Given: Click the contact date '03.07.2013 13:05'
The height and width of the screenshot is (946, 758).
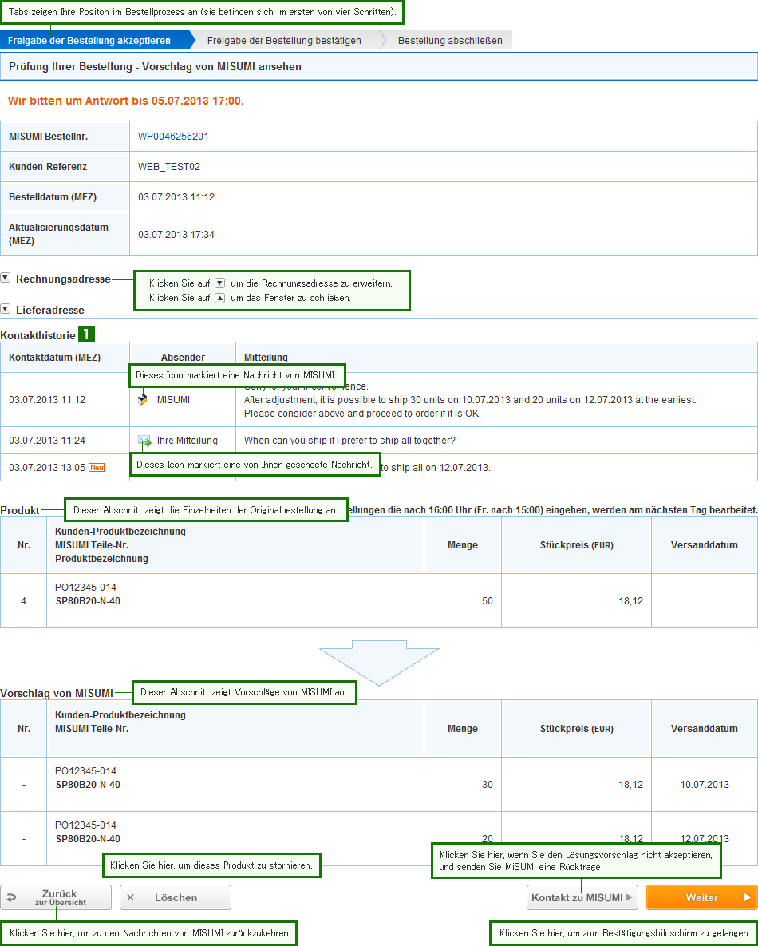Looking at the screenshot, I should click(47, 468).
